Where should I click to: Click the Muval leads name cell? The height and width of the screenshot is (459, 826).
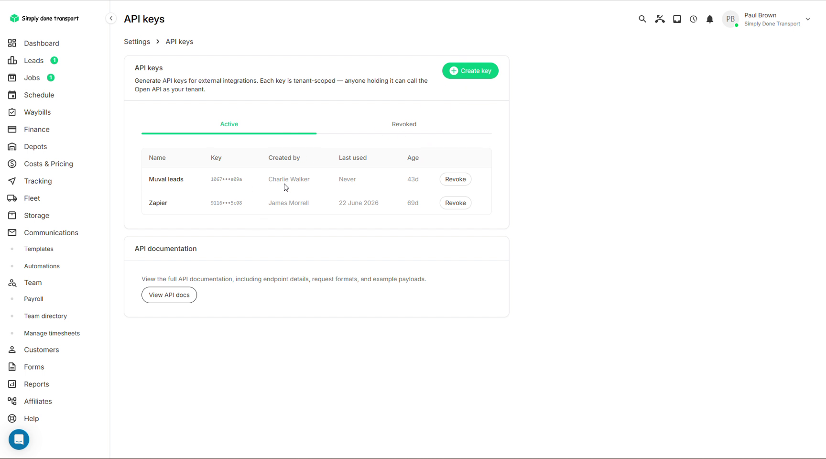click(166, 179)
